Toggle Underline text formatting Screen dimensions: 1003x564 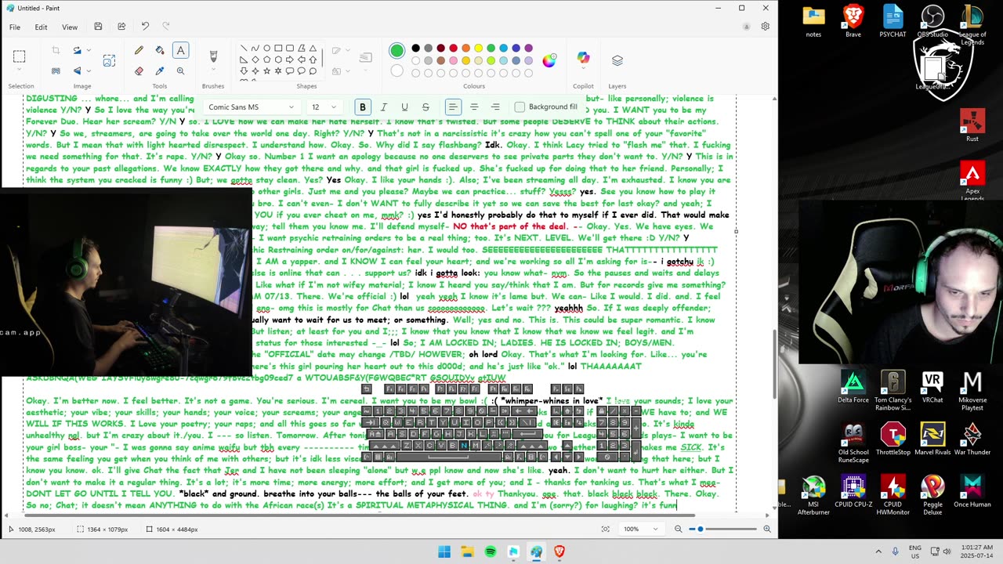(x=404, y=107)
